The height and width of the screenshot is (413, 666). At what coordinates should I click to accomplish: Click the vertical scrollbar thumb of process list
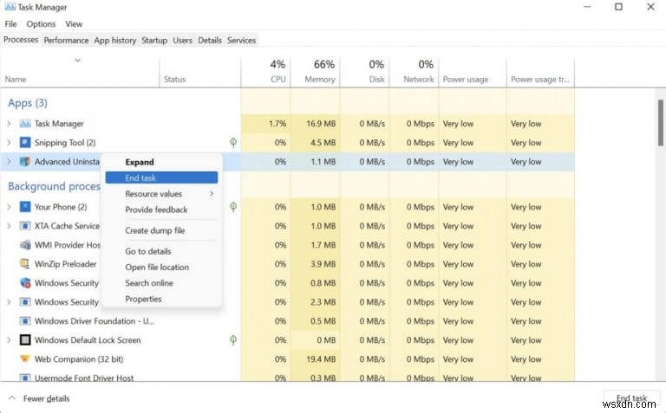pos(661,123)
